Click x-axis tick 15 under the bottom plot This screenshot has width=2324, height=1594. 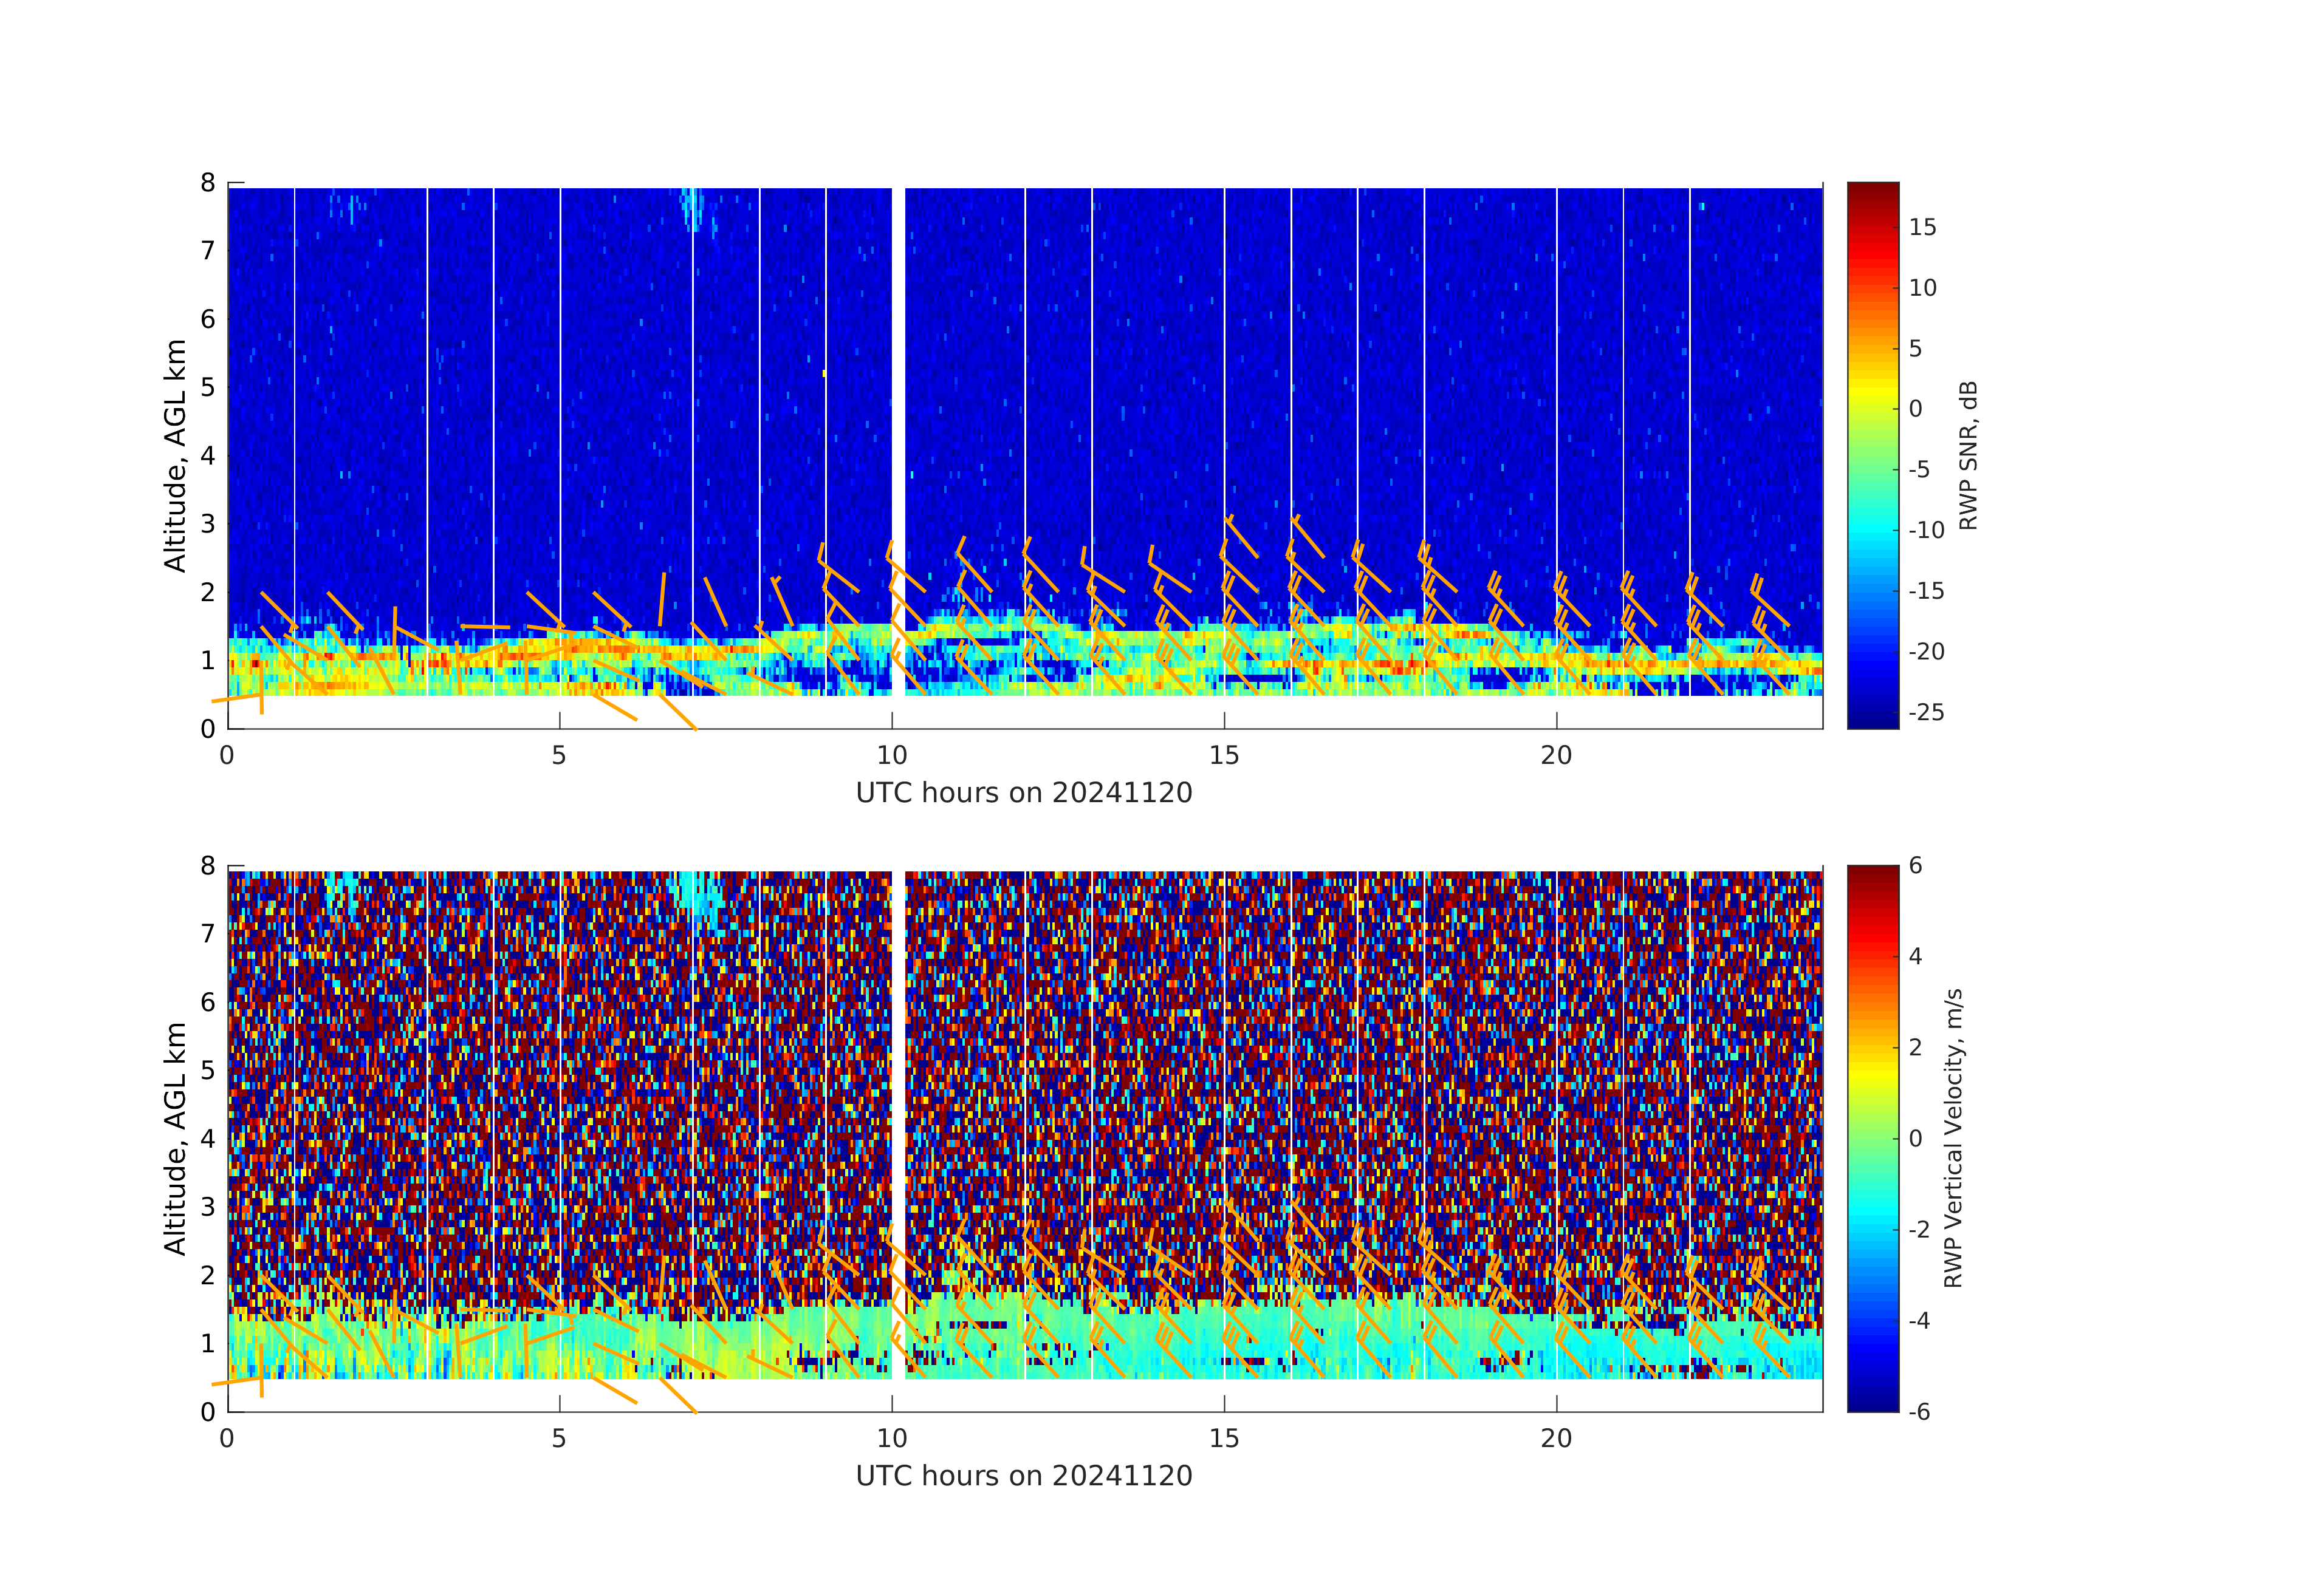[1224, 1439]
